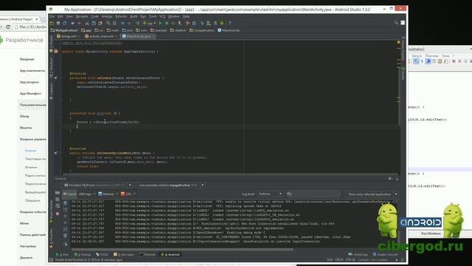Open 'Макеты' link in browser sidebar
This screenshot has height=266, width=472.
(26, 128)
